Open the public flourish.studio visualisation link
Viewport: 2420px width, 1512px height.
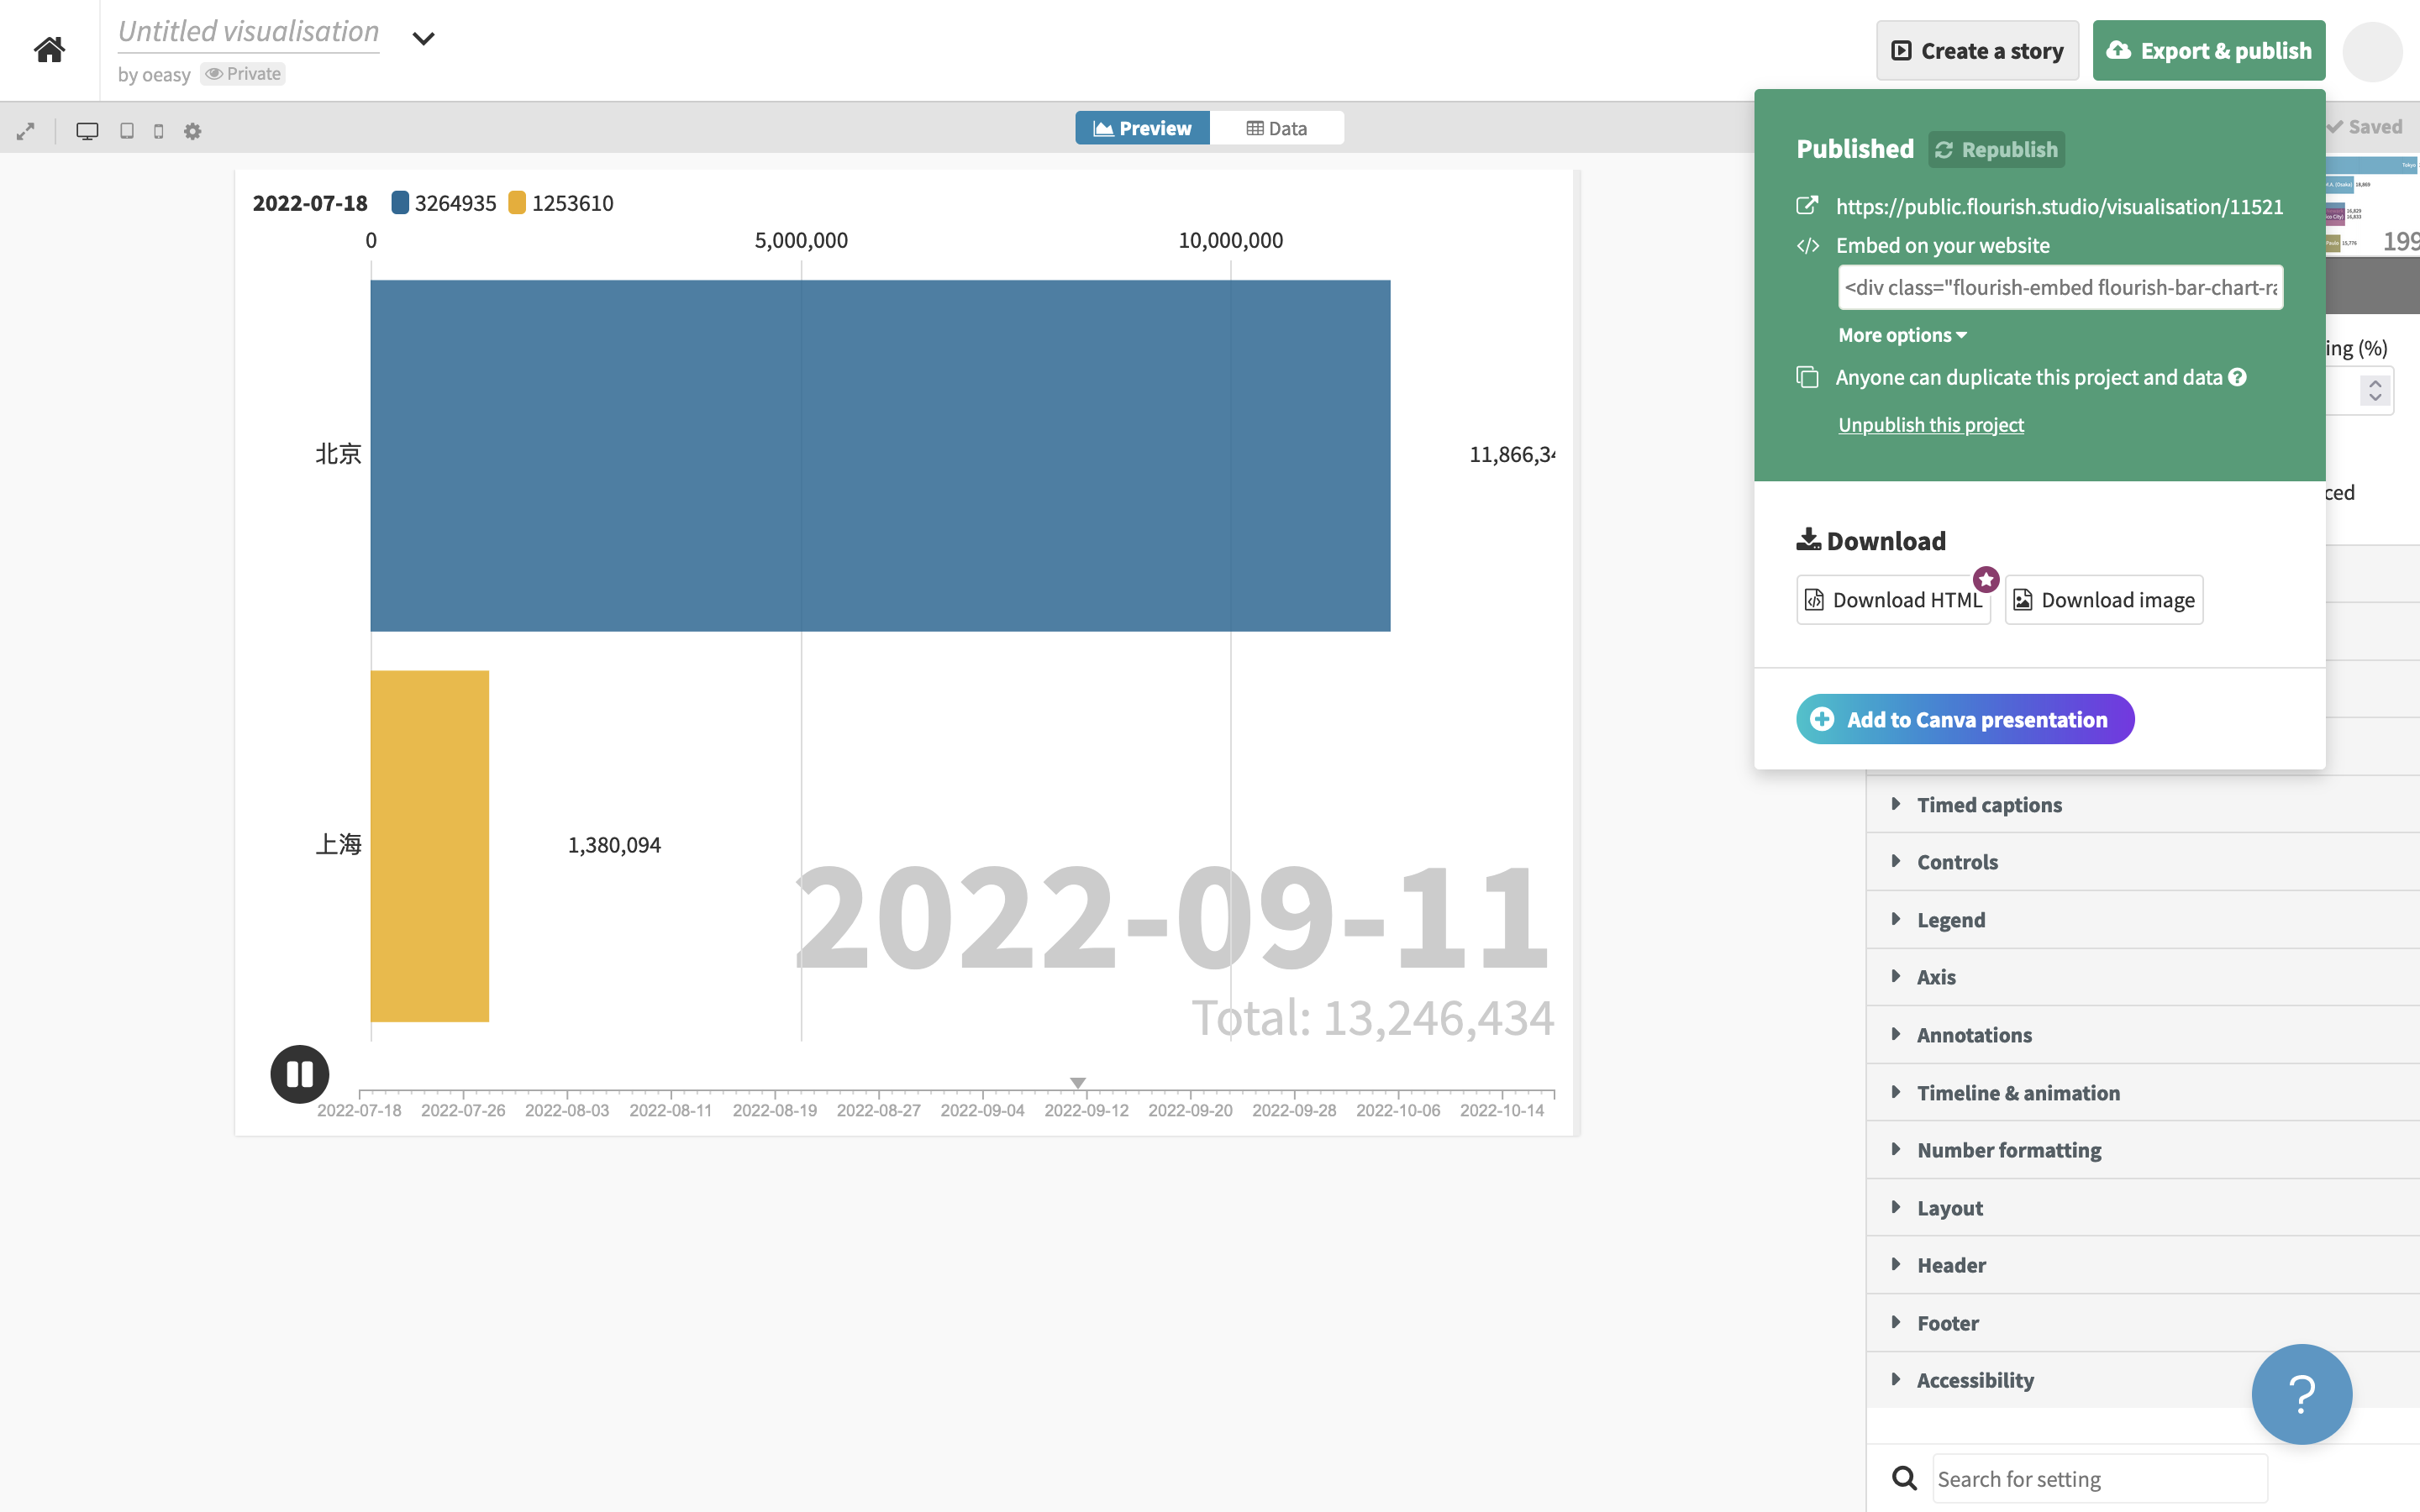pyautogui.click(x=2059, y=206)
